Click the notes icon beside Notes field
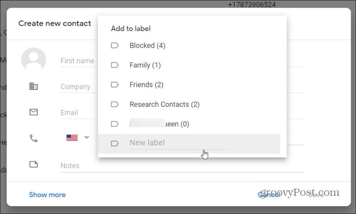 [33, 165]
